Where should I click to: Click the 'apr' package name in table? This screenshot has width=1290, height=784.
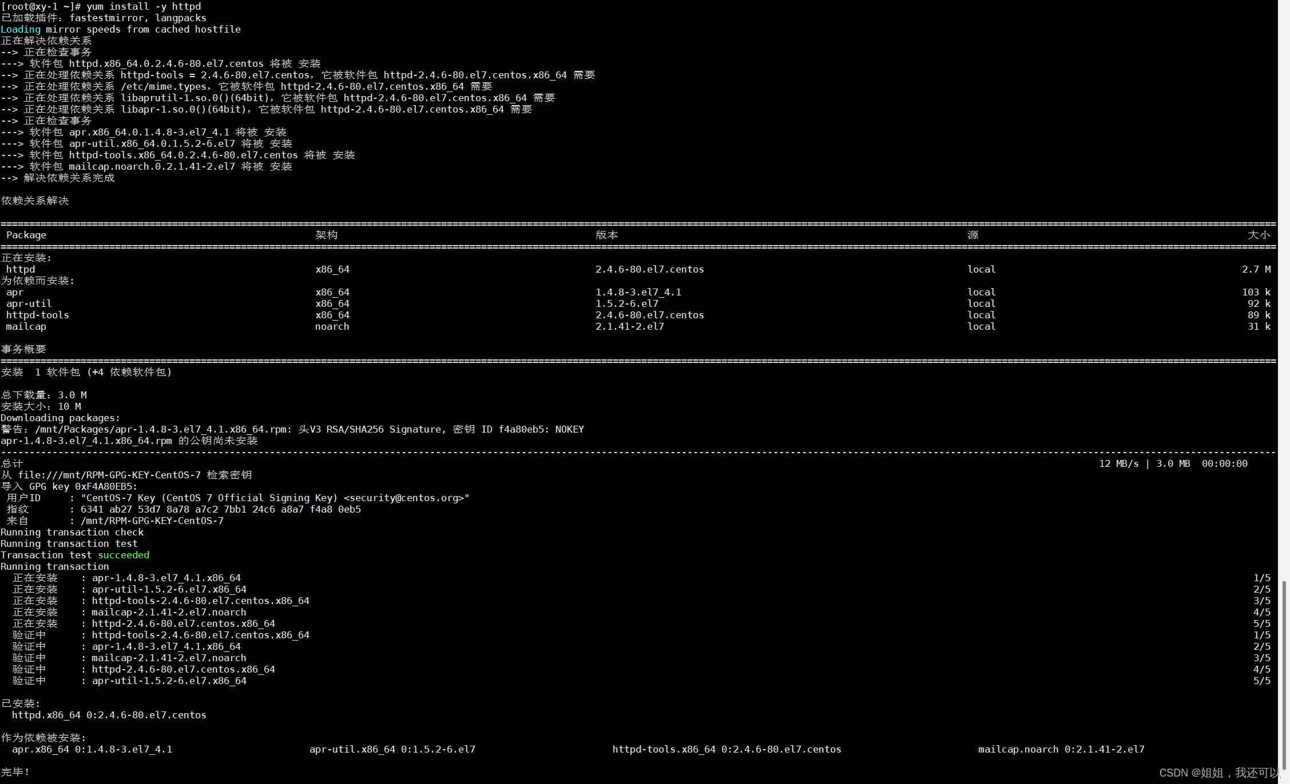(15, 292)
